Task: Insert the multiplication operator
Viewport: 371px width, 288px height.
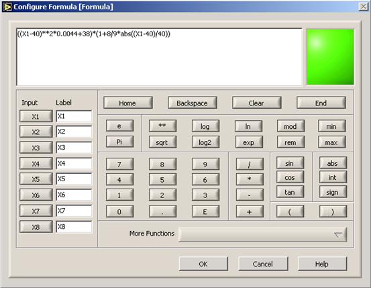Action: click(x=250, y=179)
